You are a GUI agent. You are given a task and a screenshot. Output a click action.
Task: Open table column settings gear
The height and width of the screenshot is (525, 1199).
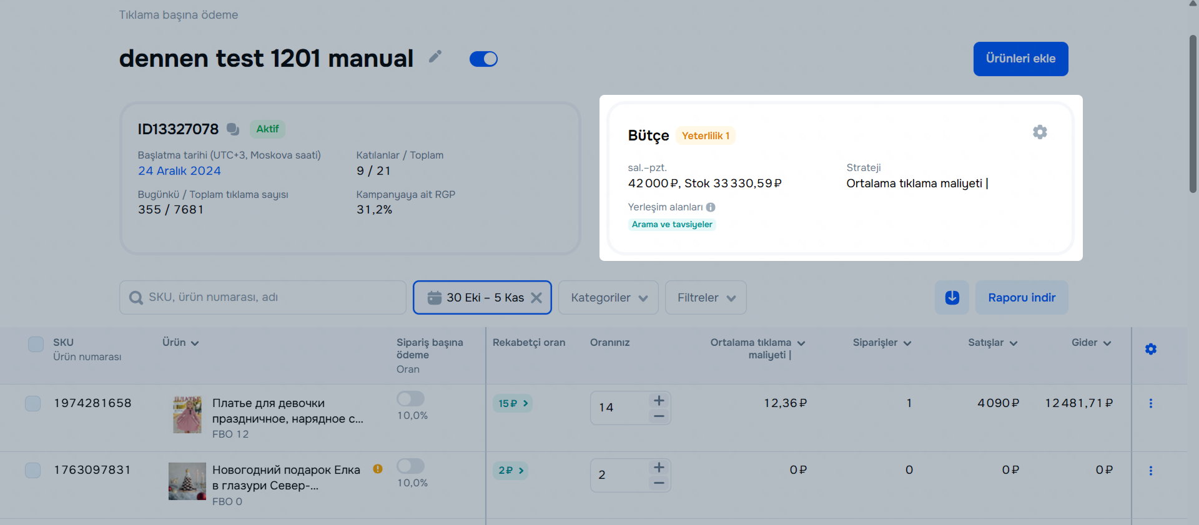[1151, 349]
